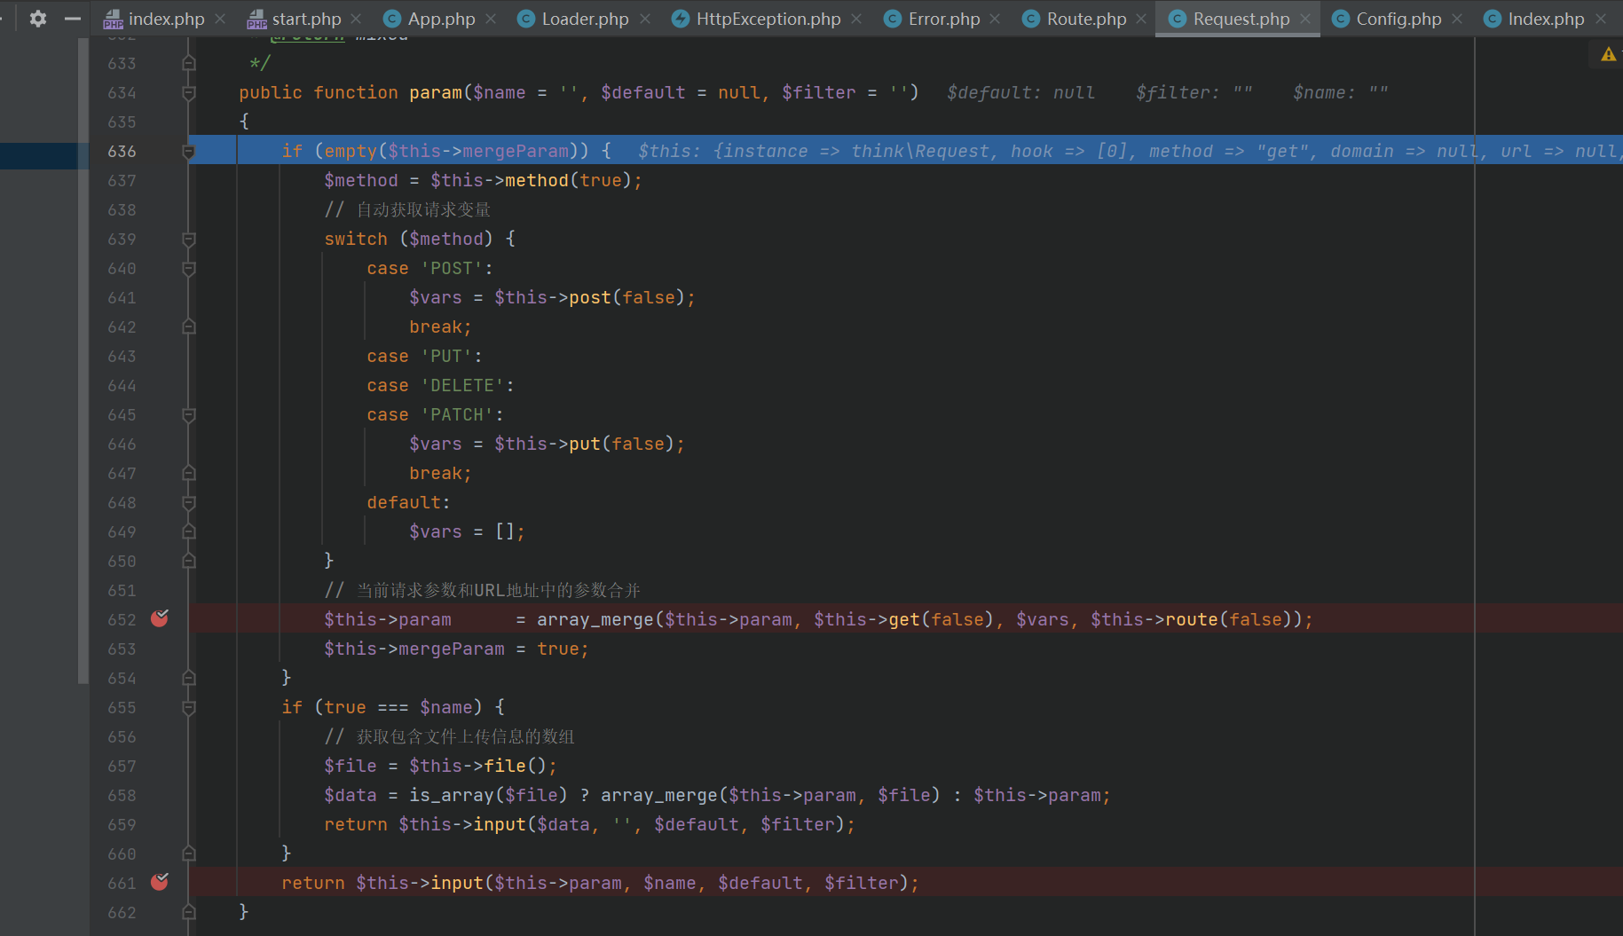
Task: Click the 'put' method call on line 646
Action: click(585, 444)
